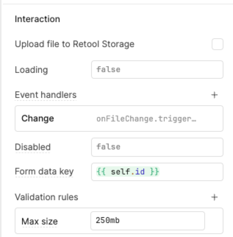Click the Upload file to Retool Storage label

coord(75,44)
